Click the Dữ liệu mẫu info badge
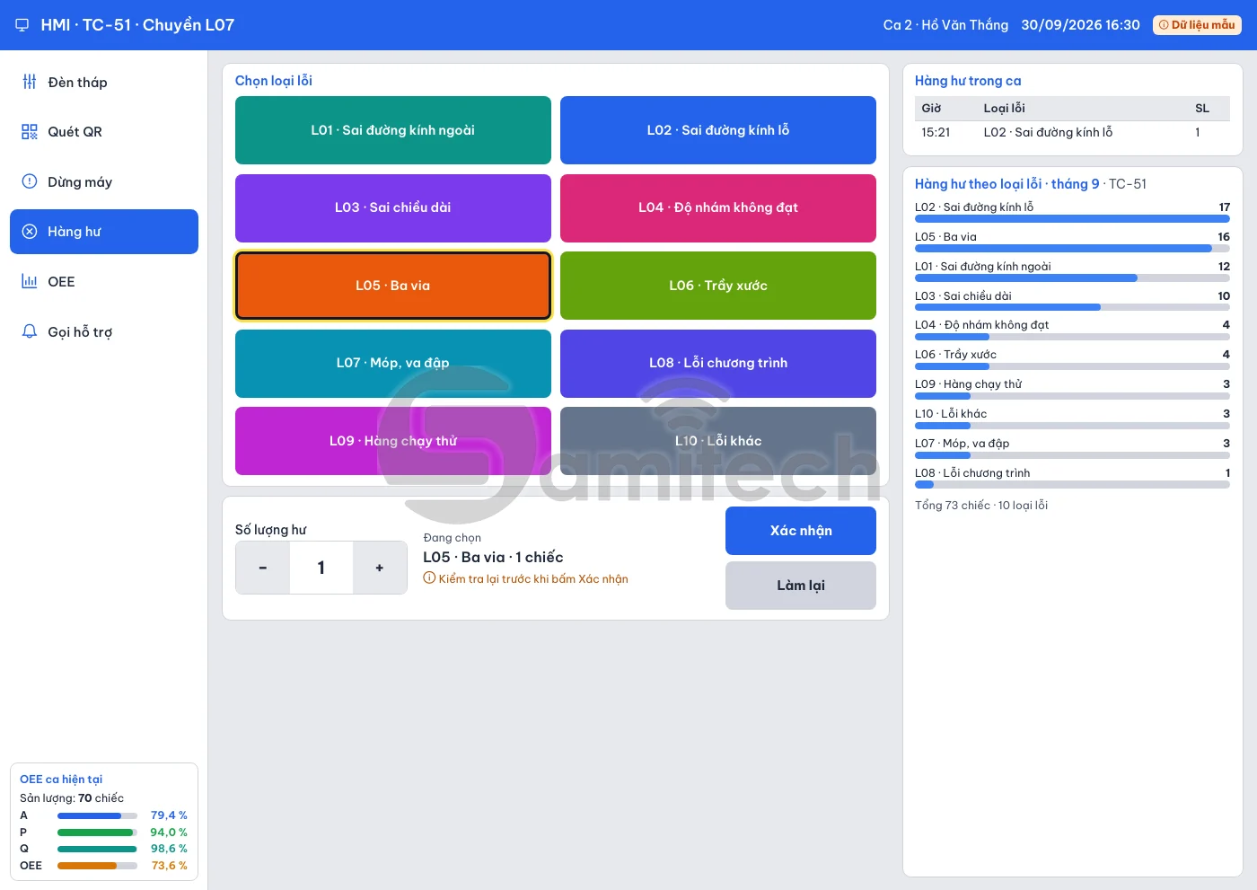Image resolution: width=1257 pixels, height=890 pixels. [1197, 25]
